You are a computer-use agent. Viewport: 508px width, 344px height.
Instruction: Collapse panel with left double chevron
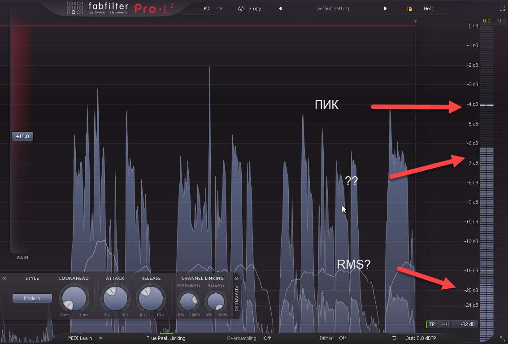pos(4,278)
